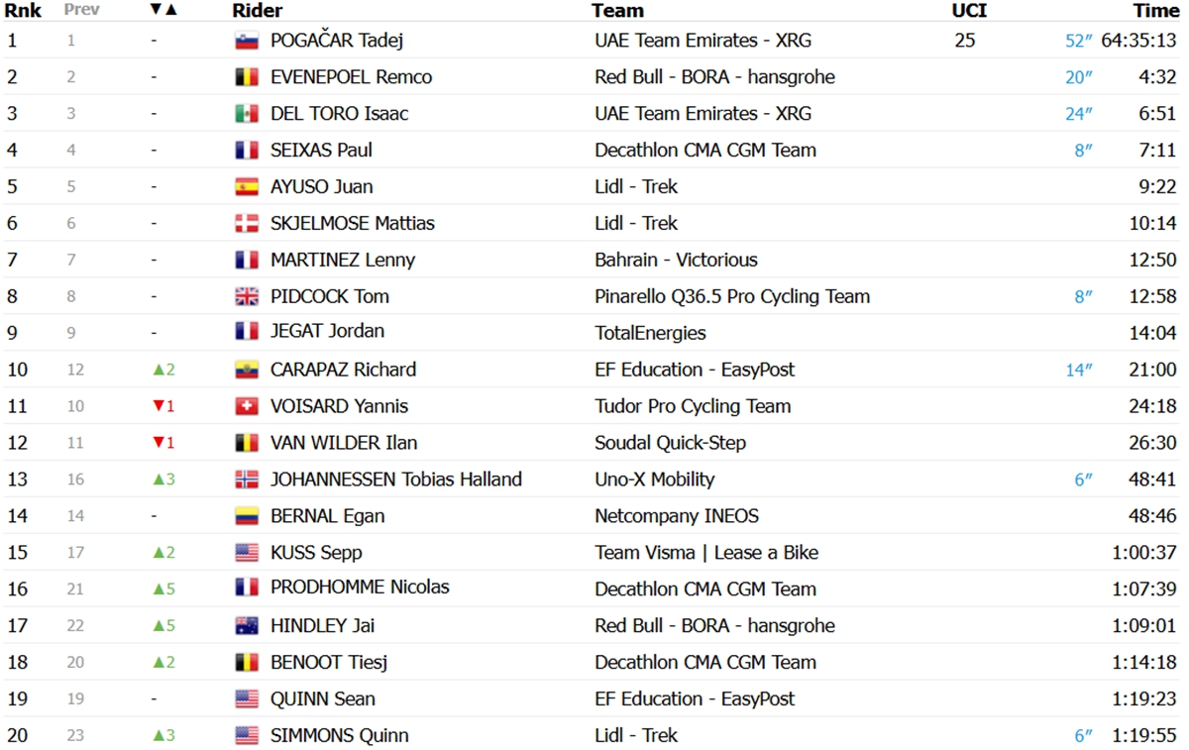Click the Australian flag beside HINDLEY Jai

click(x=247, y=626)
